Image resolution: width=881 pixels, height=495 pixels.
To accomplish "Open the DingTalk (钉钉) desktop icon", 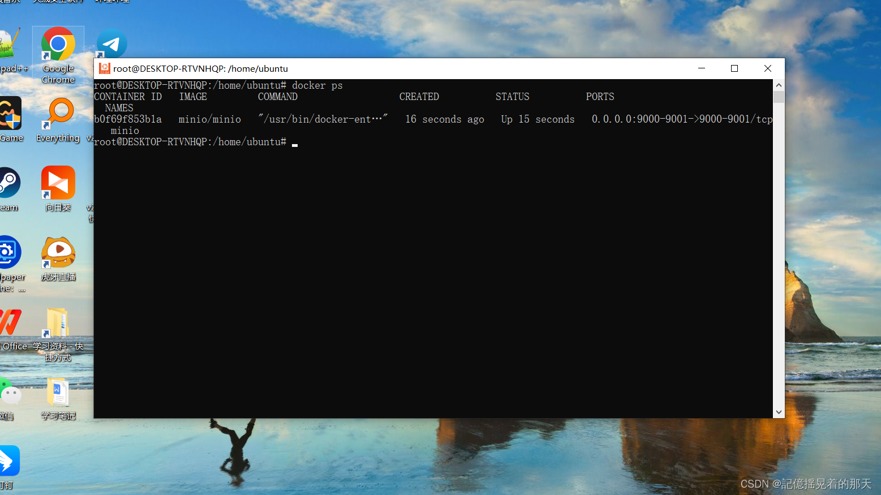I will [9, 467].
